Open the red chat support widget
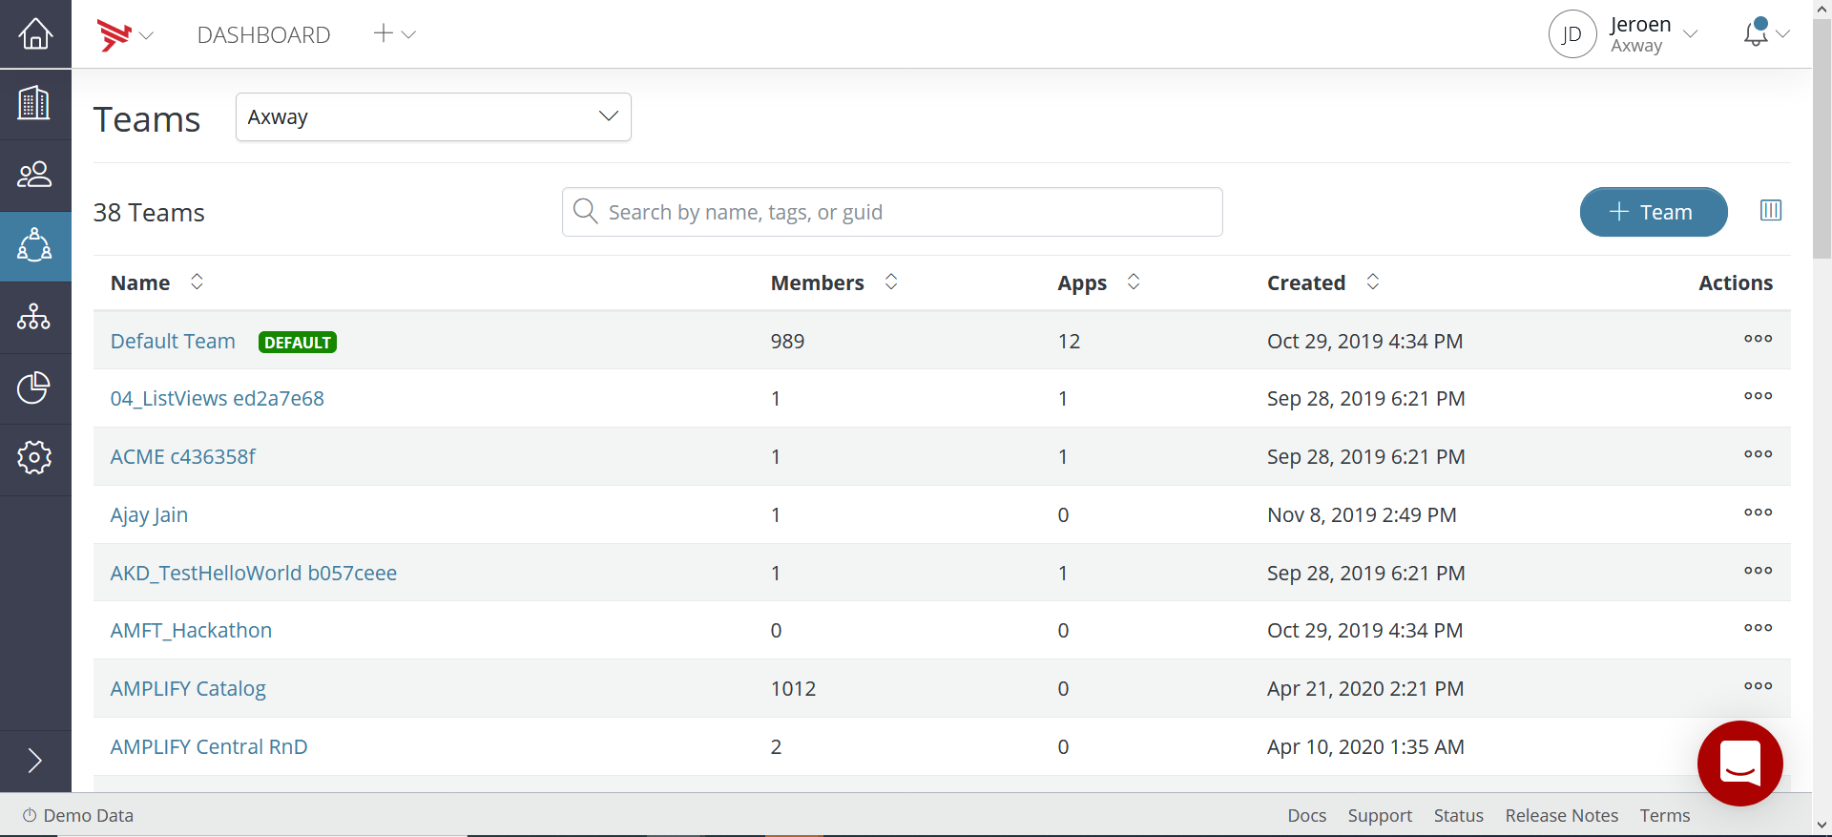This screenshot has width=1832, height=837. coord(1739,764)
